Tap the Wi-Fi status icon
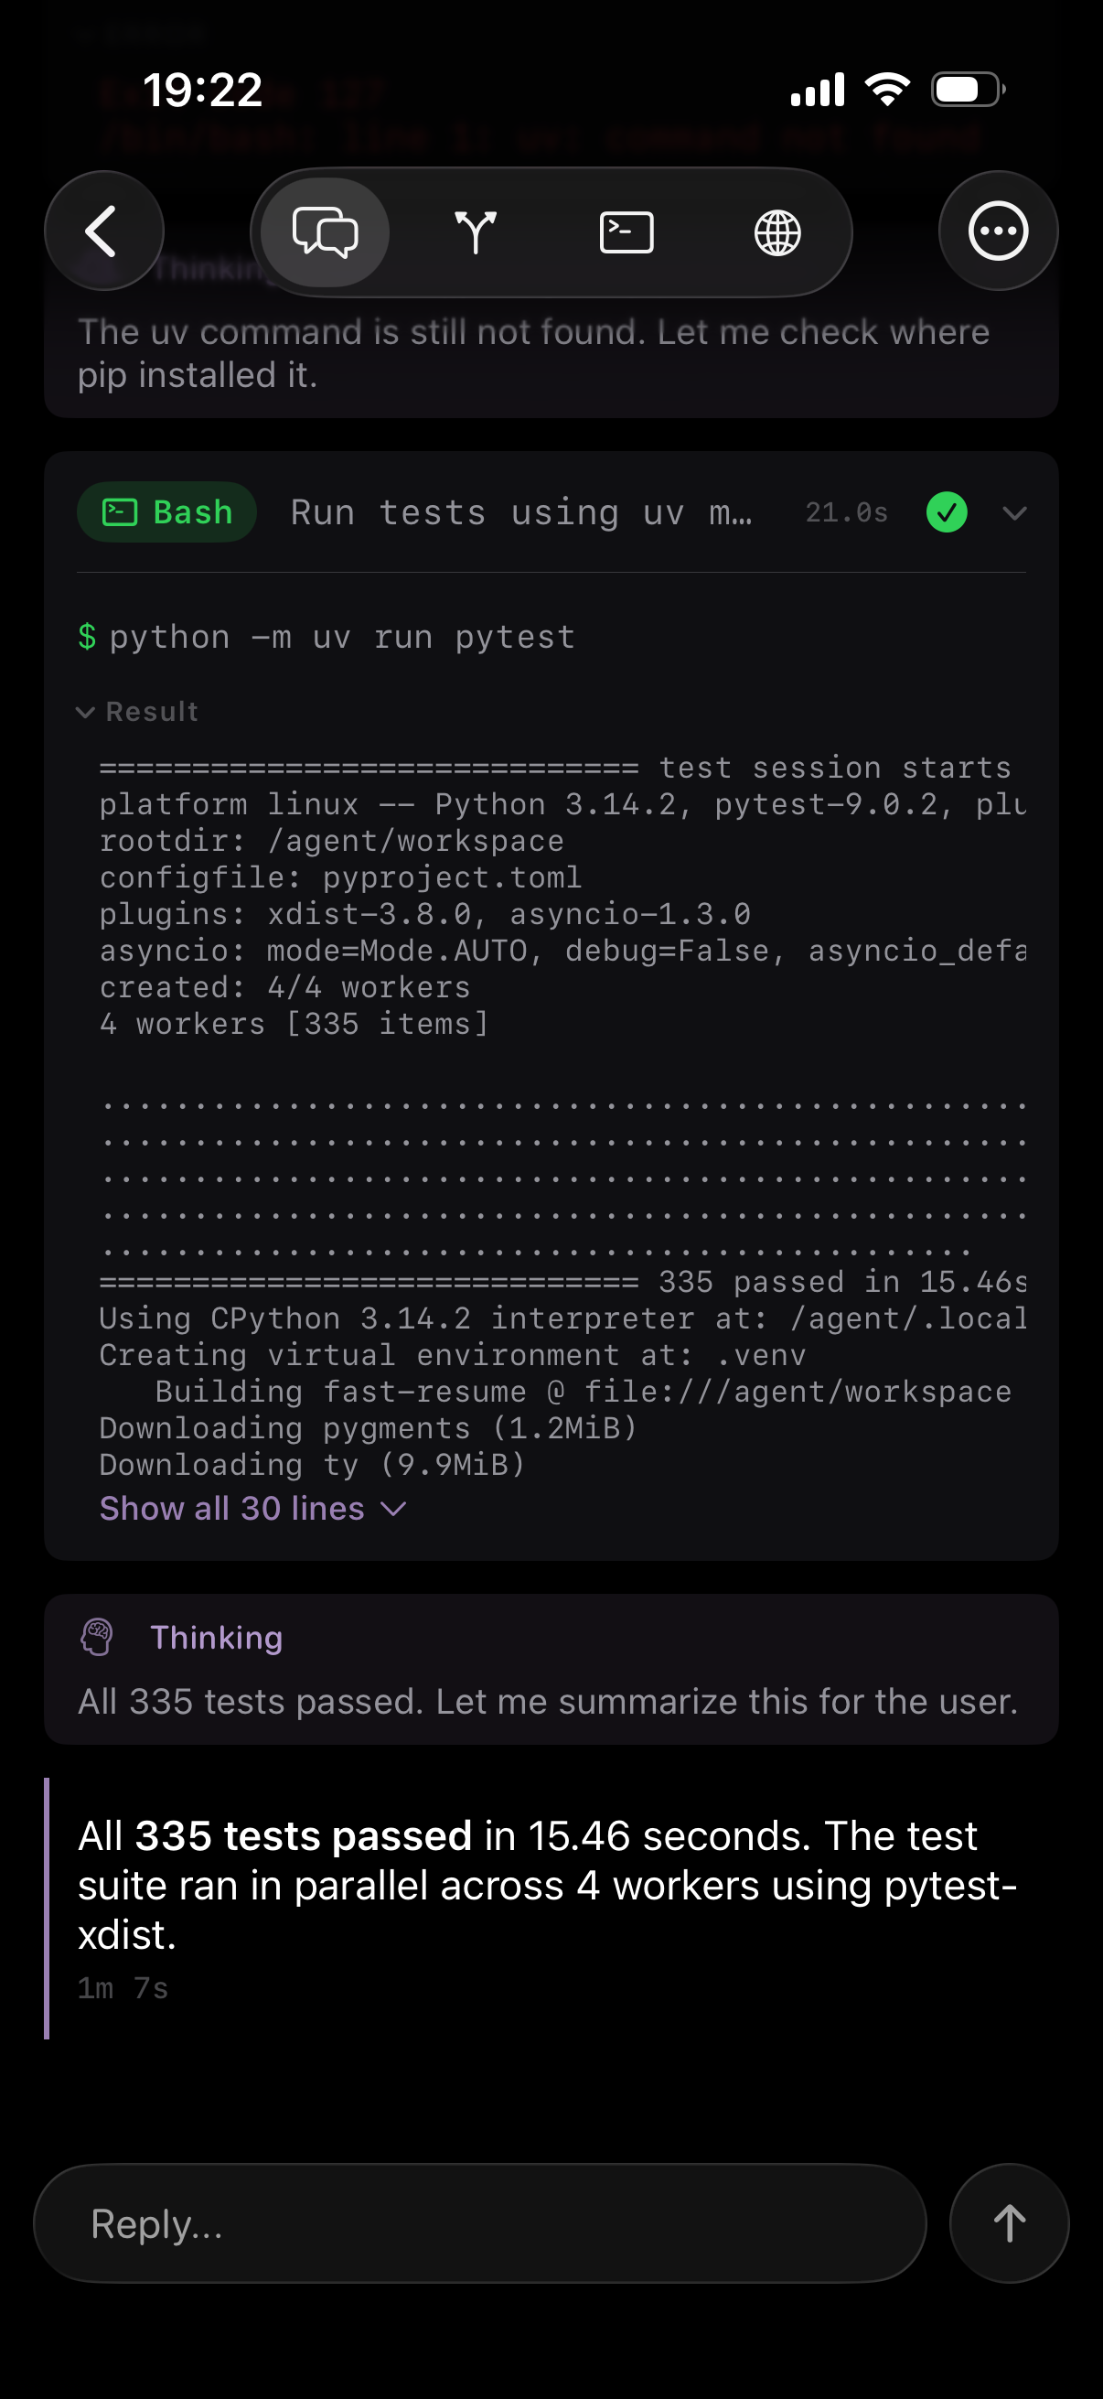The width and height of the screenshot is (1103, 2399). [887, 90]
